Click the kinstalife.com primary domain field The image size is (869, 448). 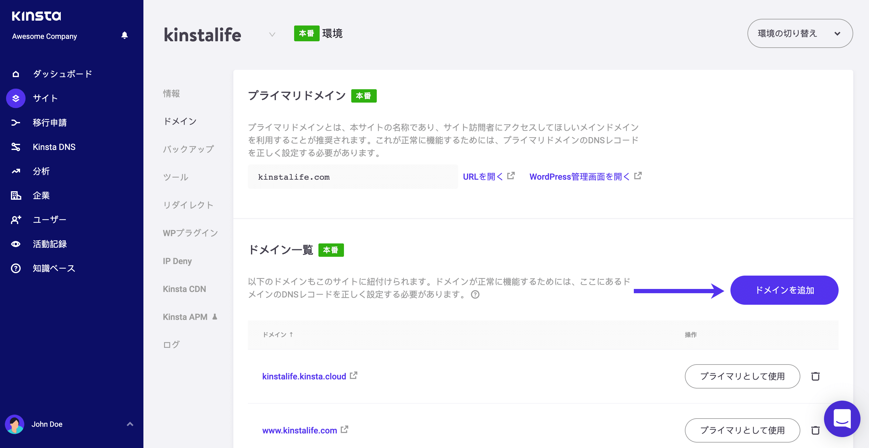352,177
